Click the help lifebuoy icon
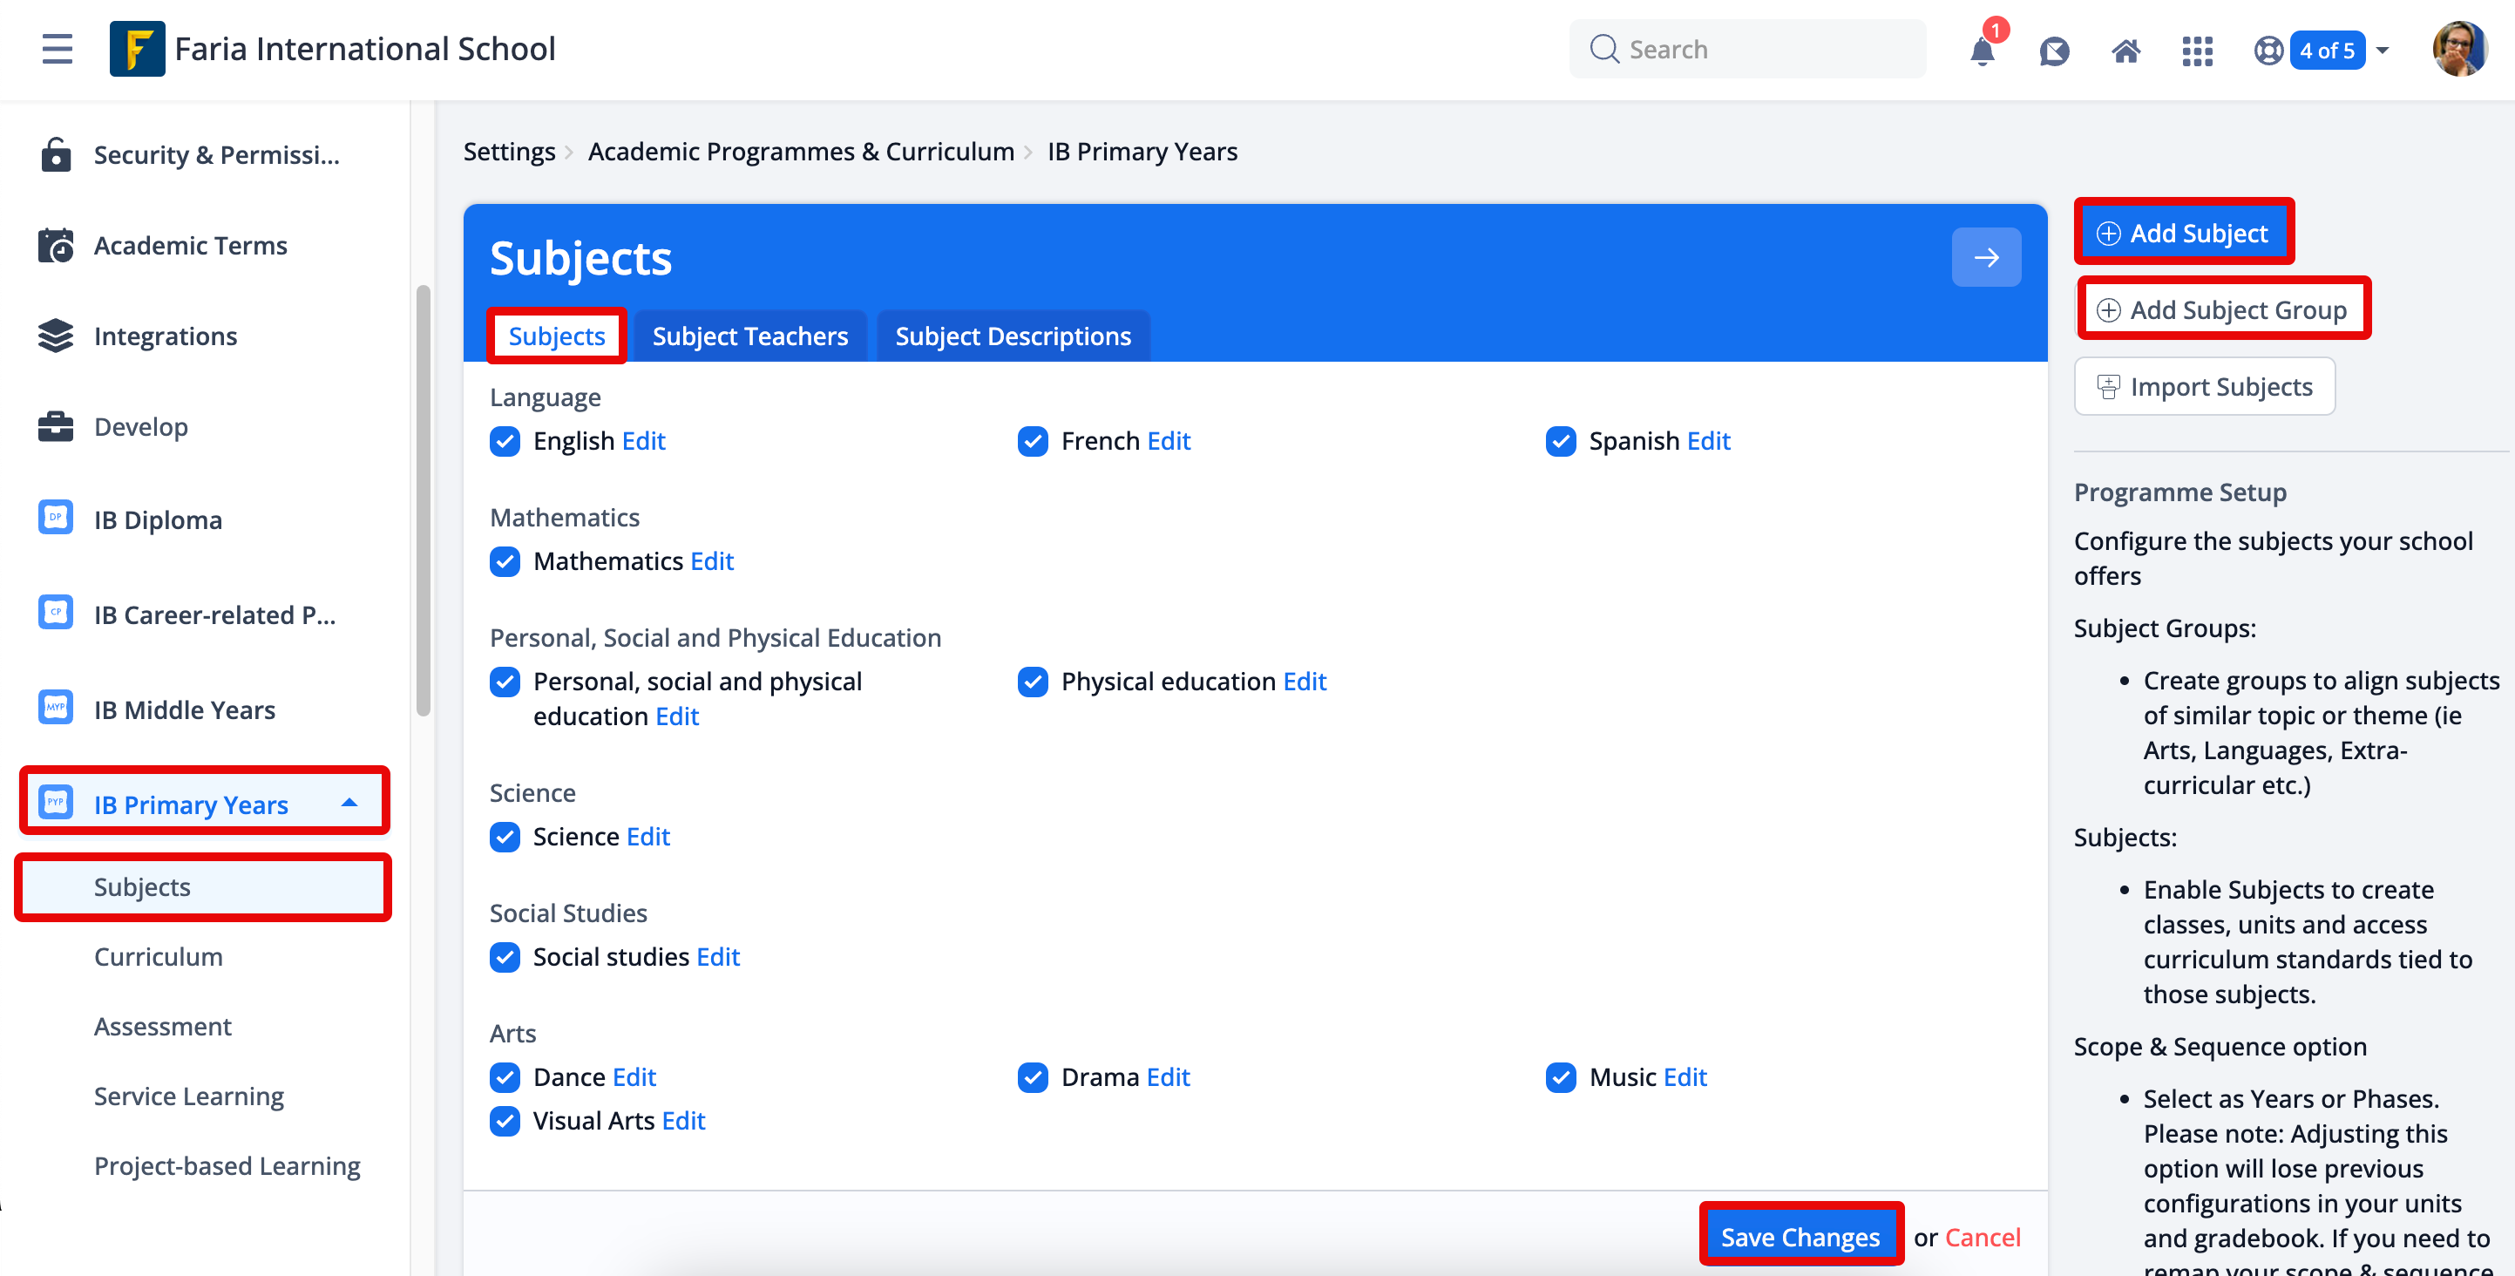Screen dimensions: 2515x1276 pyautogui.click(x=2268, y=50)
